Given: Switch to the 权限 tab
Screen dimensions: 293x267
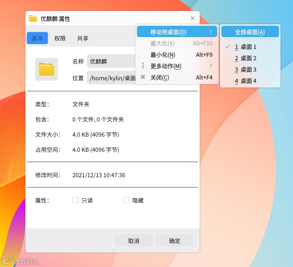Looking at the screenshot, I should click(x=60, y=38).
